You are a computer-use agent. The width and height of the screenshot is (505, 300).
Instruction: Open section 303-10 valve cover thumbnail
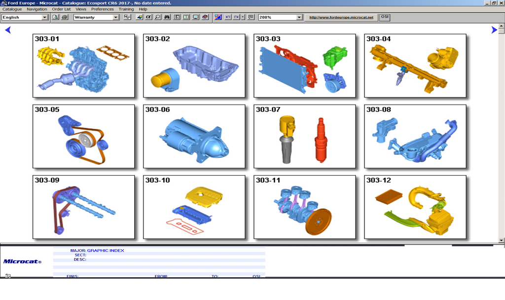[194, 207]
